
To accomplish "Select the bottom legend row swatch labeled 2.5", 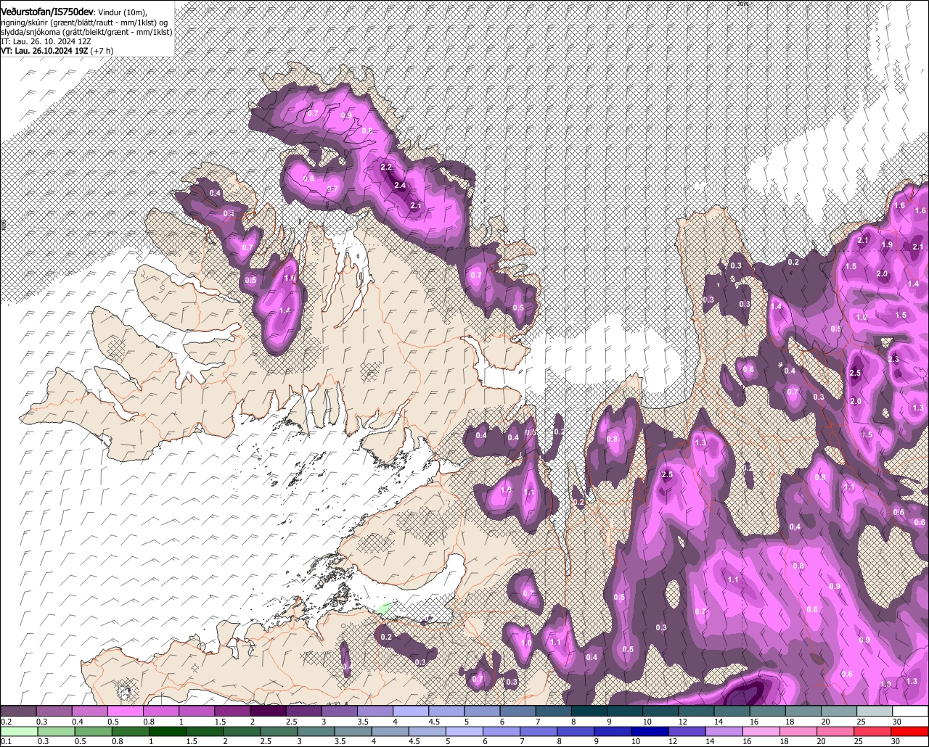I will [279, 731].
